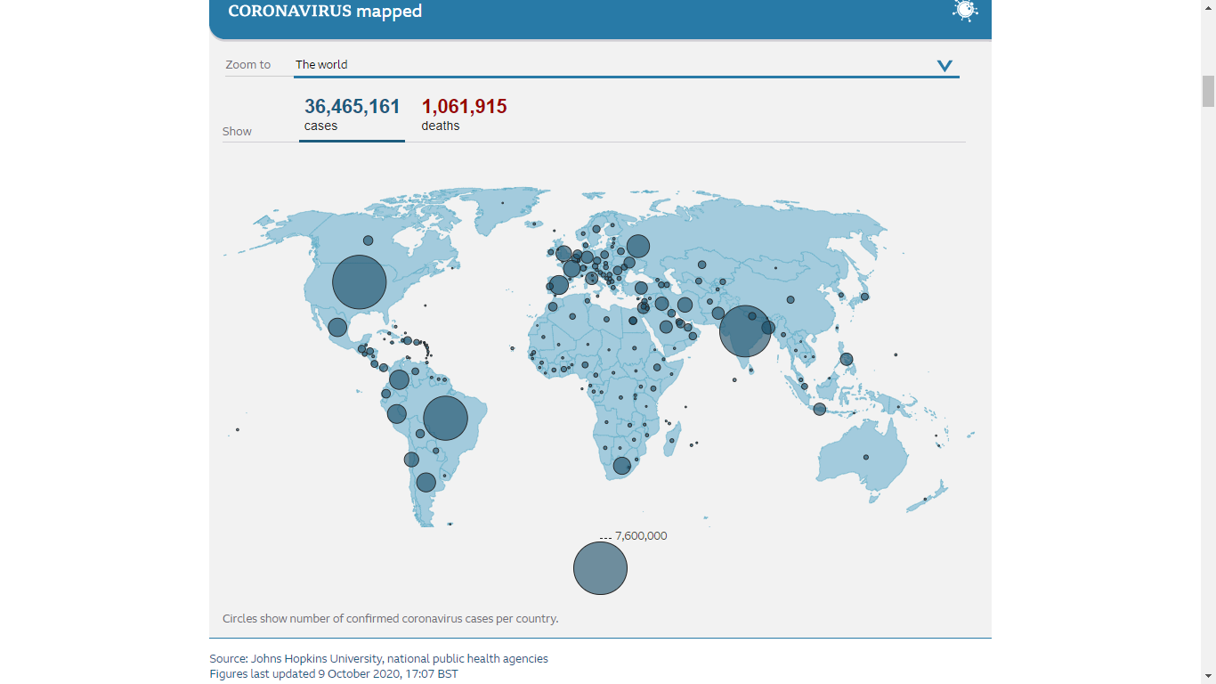Switch to the cases tab
The width and height of the screenshot is (1216, 684).
(x=352, y=116)
